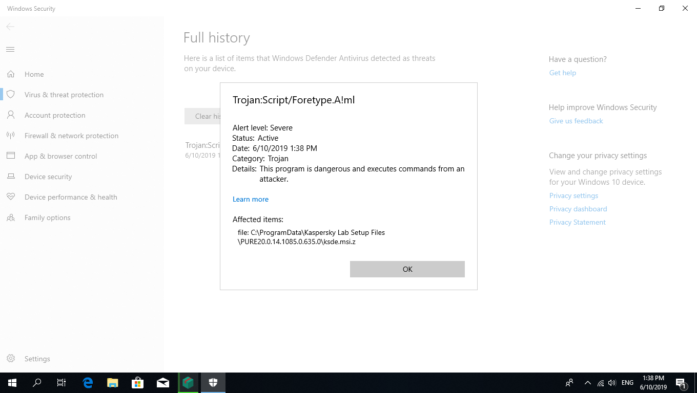Open the taskbar clock and calendar
Screen dimensions: 697x393
tap(653, 383)
